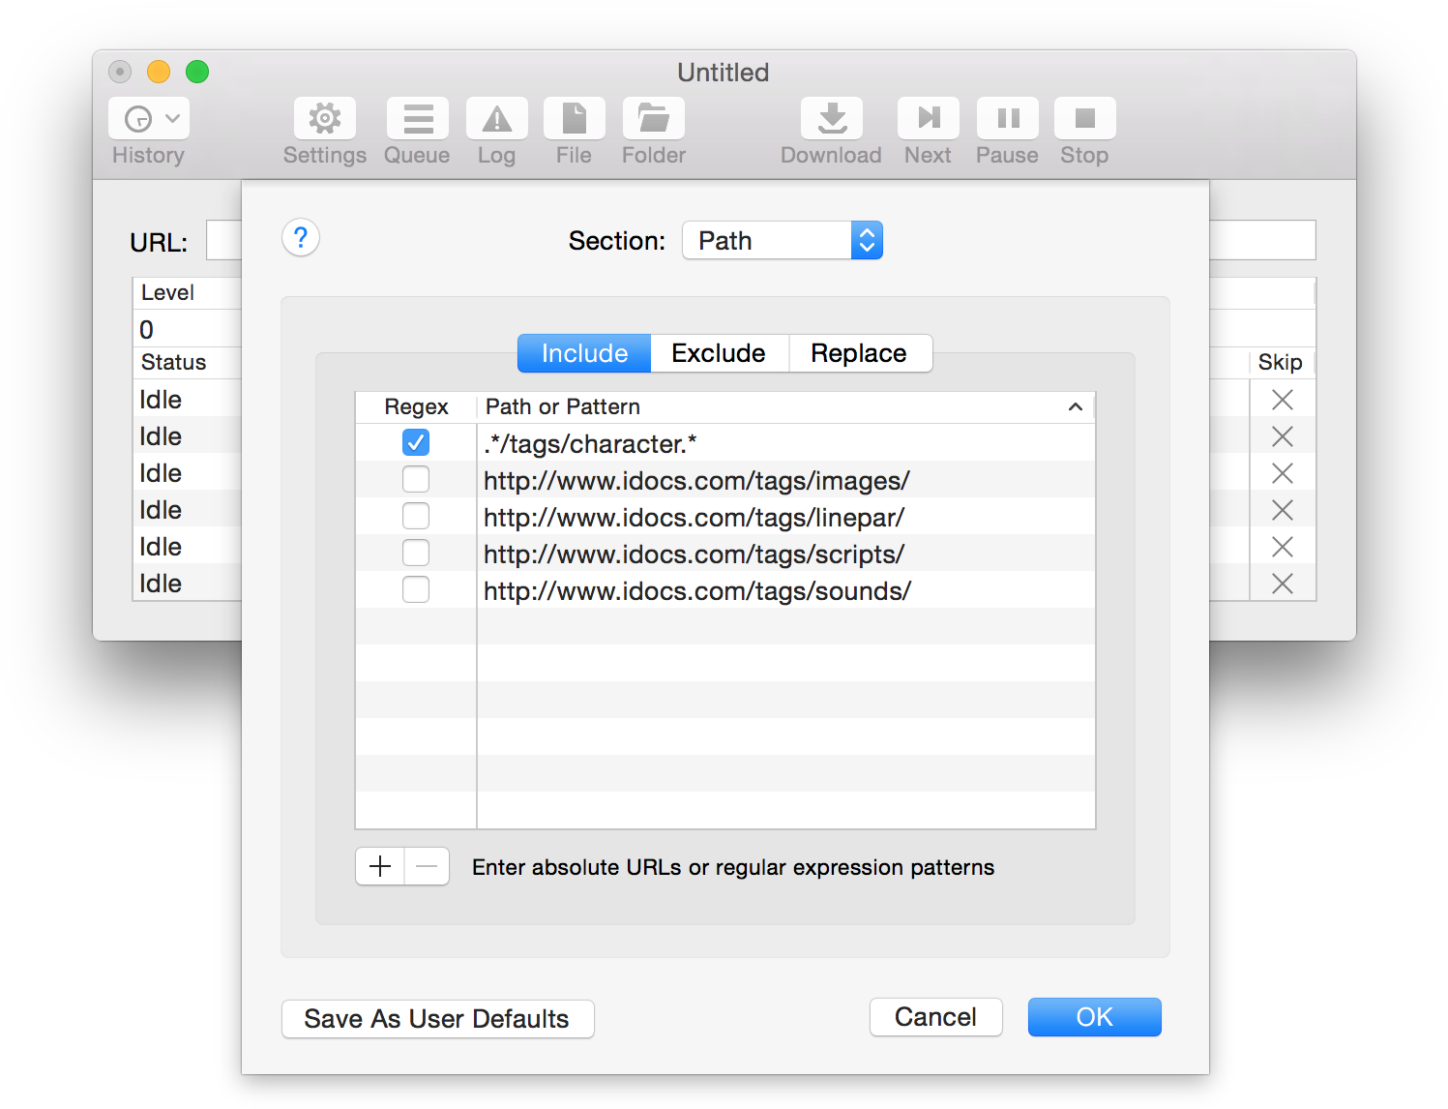
Task: Show the download Queue
Action: (417, 117)
